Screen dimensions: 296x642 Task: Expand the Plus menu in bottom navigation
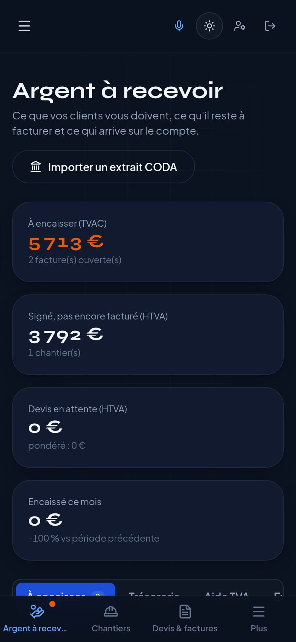pyautogui.click(x=259, y=619)
